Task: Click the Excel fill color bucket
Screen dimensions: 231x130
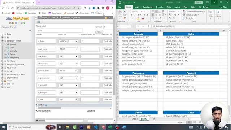Action: [x=138, y=18]
